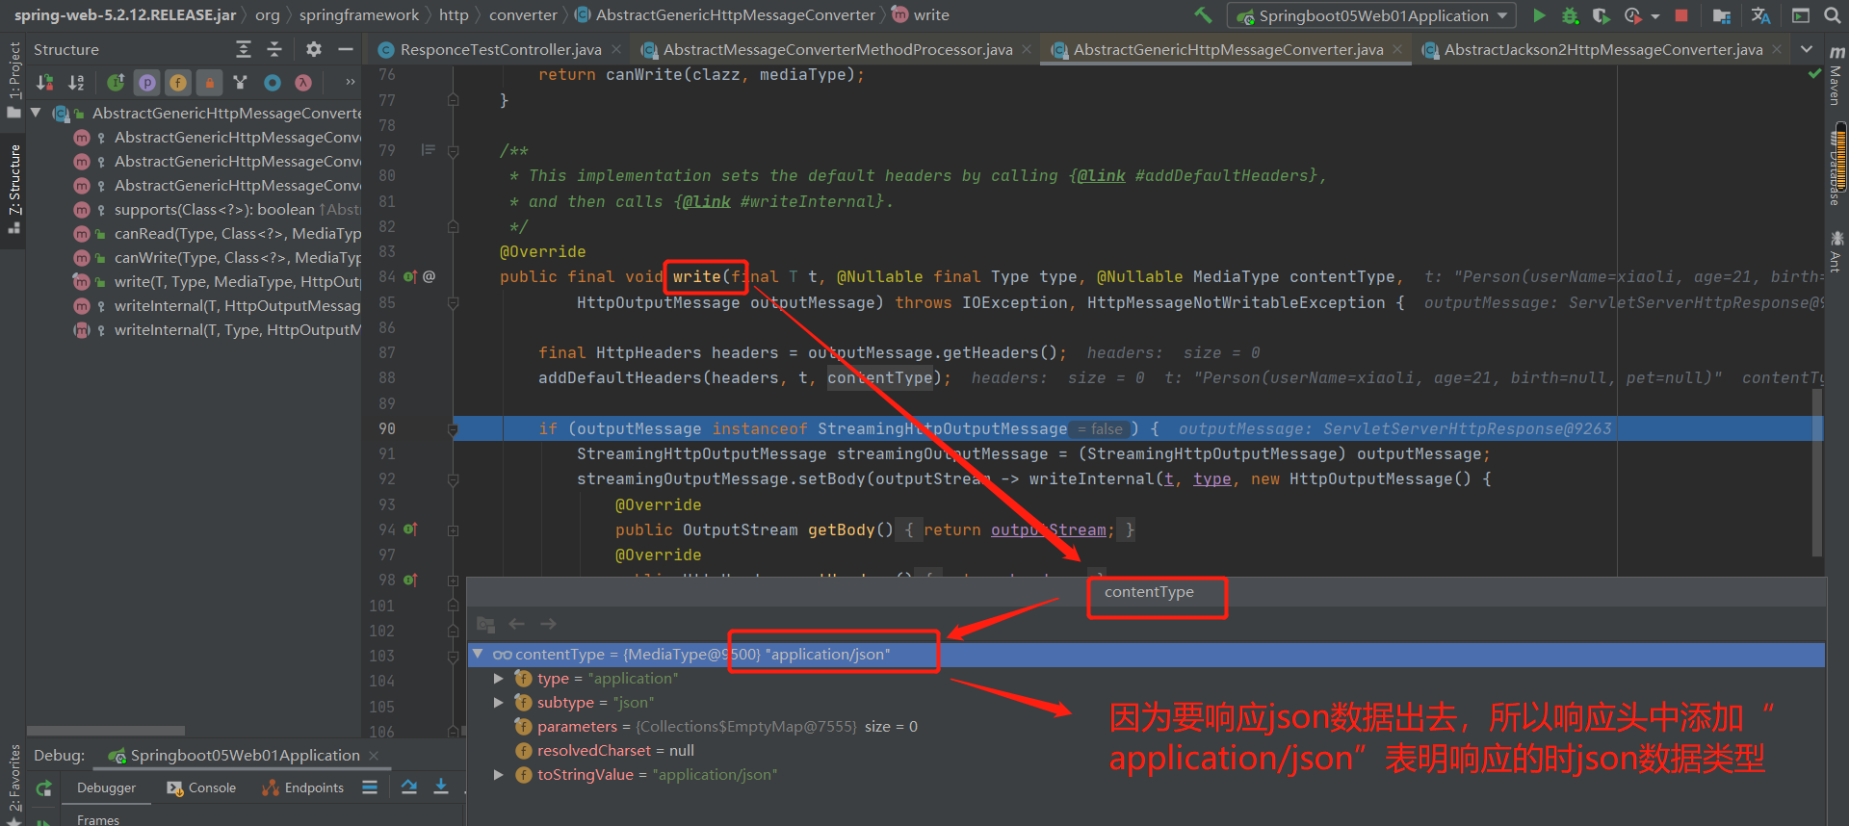This screenshot has width=1849, height=826.
Task: Run with Coverage shield icon
Action: [1601, 15]
